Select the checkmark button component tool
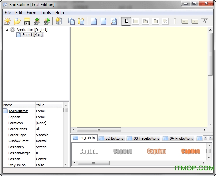The width and height of the screenshot is (216, 176). coord(195,21)
